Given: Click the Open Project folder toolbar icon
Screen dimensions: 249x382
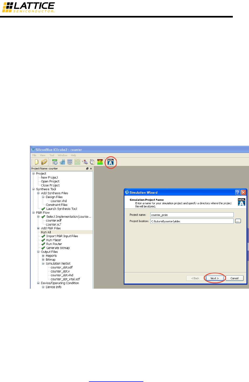Looking at the screenshot, I should point(44,162).
